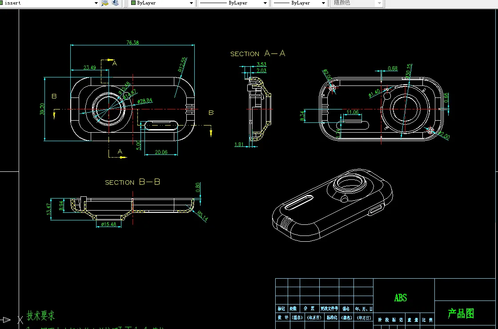Select the 39.20 height dimension text

(42, 109)
